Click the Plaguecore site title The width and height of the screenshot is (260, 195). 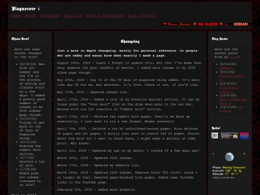coord(24,9)
